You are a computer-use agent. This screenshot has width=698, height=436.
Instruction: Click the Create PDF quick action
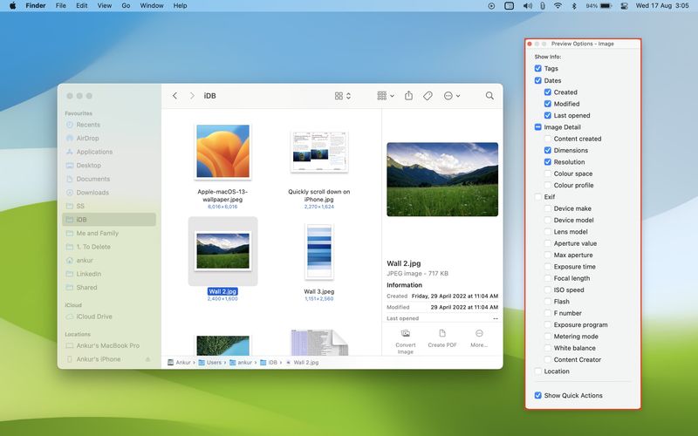coord(442,339)
